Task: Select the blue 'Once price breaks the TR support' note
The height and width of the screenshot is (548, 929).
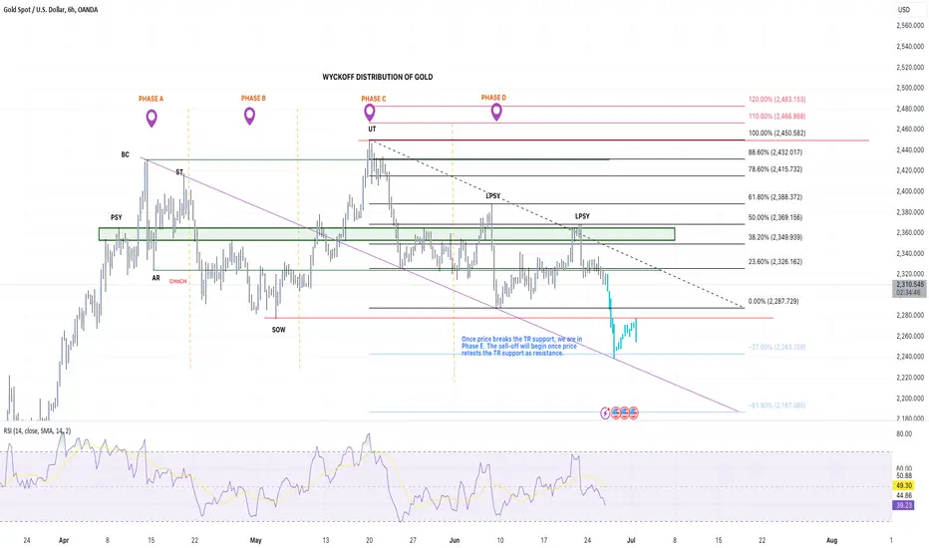Action: [521, 346]
